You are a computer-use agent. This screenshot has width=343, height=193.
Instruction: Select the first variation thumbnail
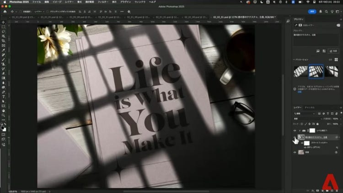coord(300,71)
